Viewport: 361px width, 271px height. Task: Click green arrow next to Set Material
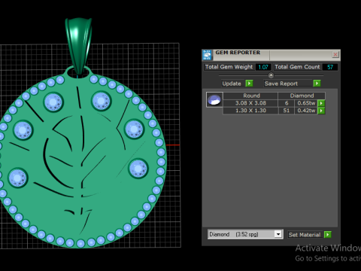(x=327, y=235)
